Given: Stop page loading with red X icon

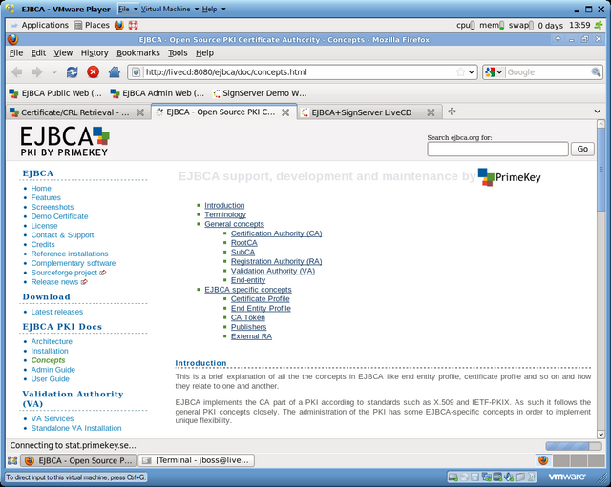Looking at the screenshot, I should coord(94,72).
